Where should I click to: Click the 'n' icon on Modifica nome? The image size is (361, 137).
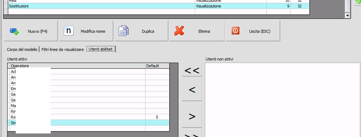coord(69,31)
